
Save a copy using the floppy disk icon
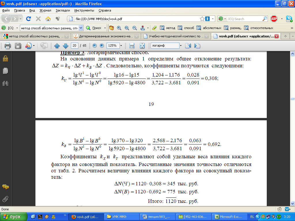[18, 46]
